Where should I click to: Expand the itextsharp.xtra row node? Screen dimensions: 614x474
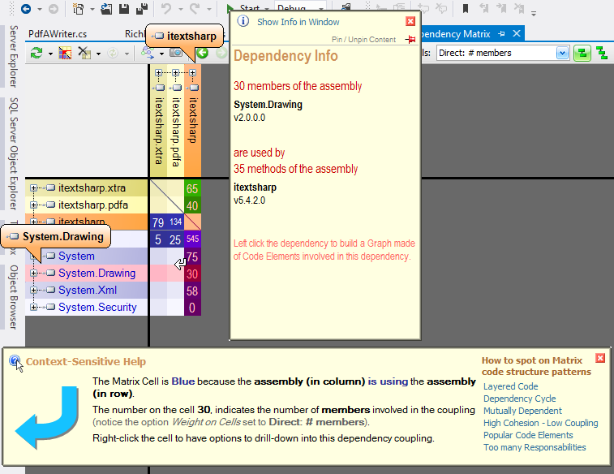tap(34, 188)
